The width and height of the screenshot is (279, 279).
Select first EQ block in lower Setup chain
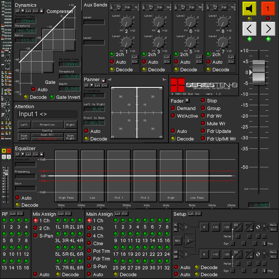[238, 254]
